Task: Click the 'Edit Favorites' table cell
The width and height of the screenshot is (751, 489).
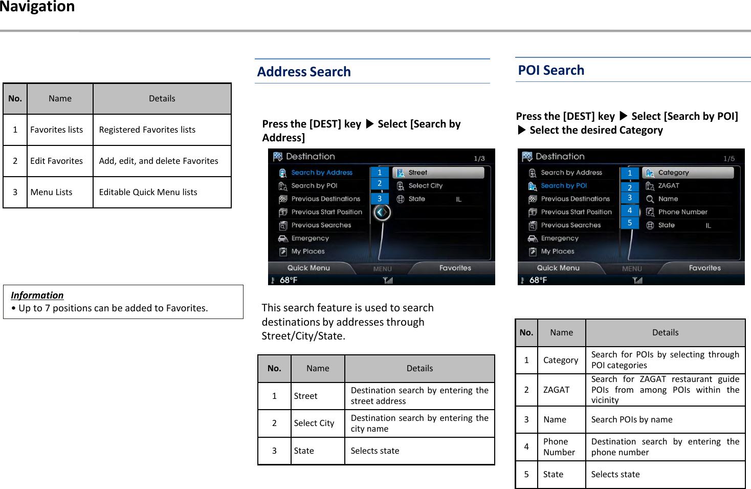Action: pos(60,161)
